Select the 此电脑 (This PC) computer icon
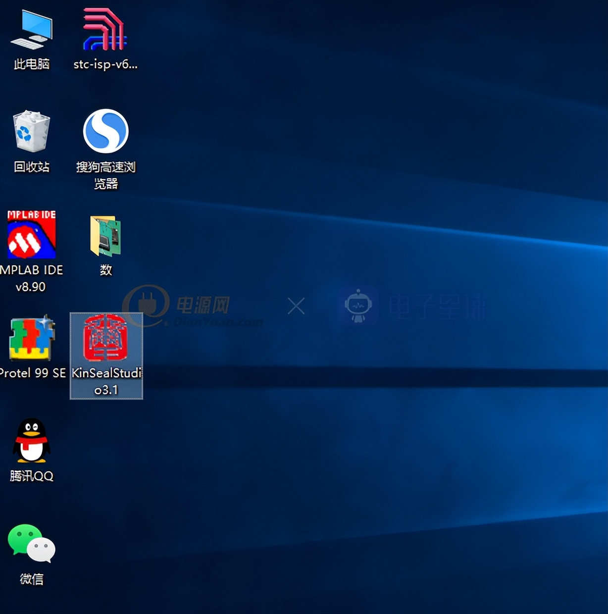 click(32, 30)
